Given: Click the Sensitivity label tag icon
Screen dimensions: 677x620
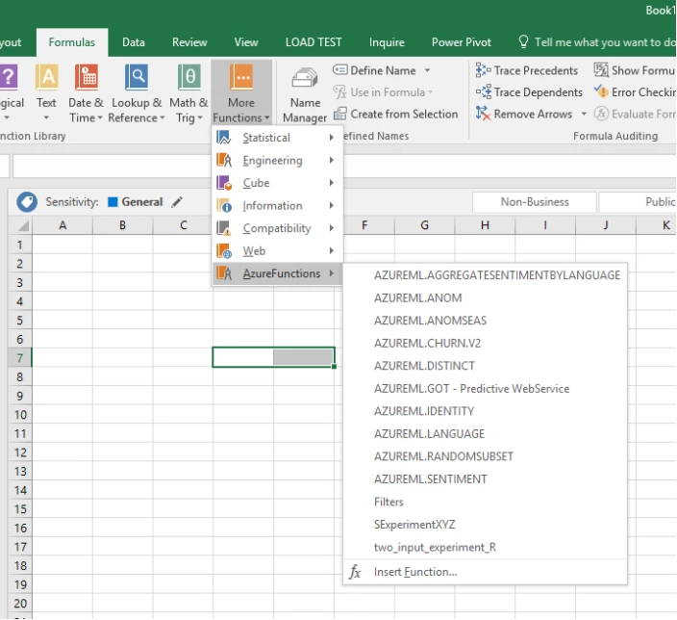Looking at the screenshot, I should point(27,202).
